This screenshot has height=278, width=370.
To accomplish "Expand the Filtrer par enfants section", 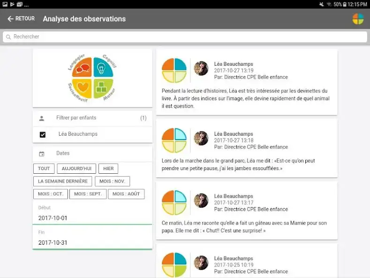I will coord(92,118).
